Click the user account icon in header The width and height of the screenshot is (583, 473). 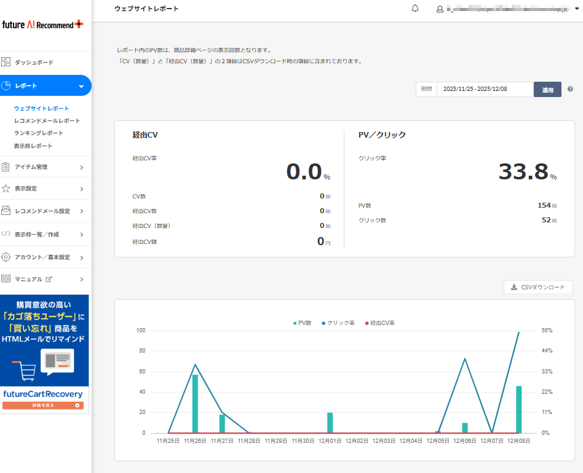(x=440, y=9)
